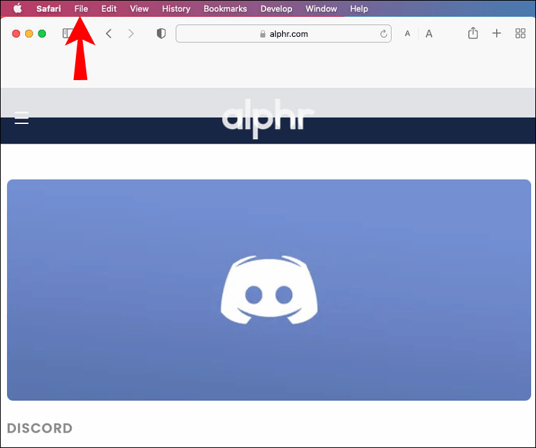
Task: Open the Help menu
Action: (x=359, y=8)
